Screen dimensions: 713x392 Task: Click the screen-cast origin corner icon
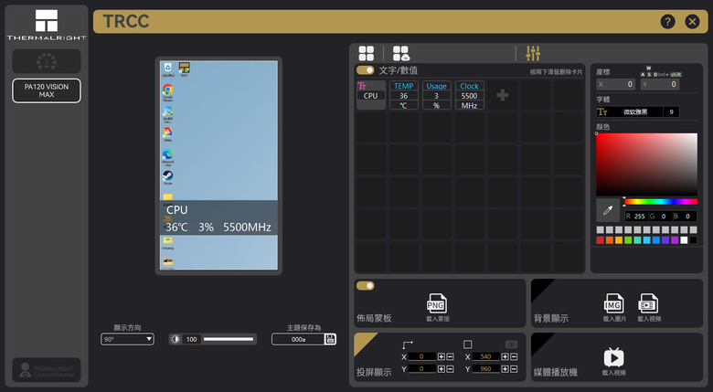[408, 344]
